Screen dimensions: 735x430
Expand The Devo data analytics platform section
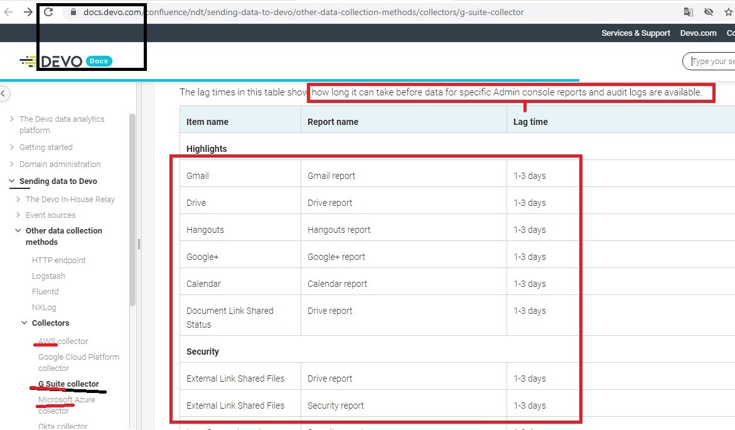point(12,119)
